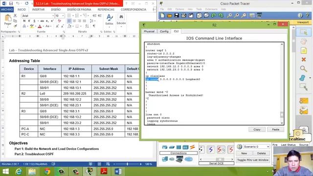The image size is (313, 176).
Task: Open the Config tab in R2 window
Action: (x=164, y=31)
